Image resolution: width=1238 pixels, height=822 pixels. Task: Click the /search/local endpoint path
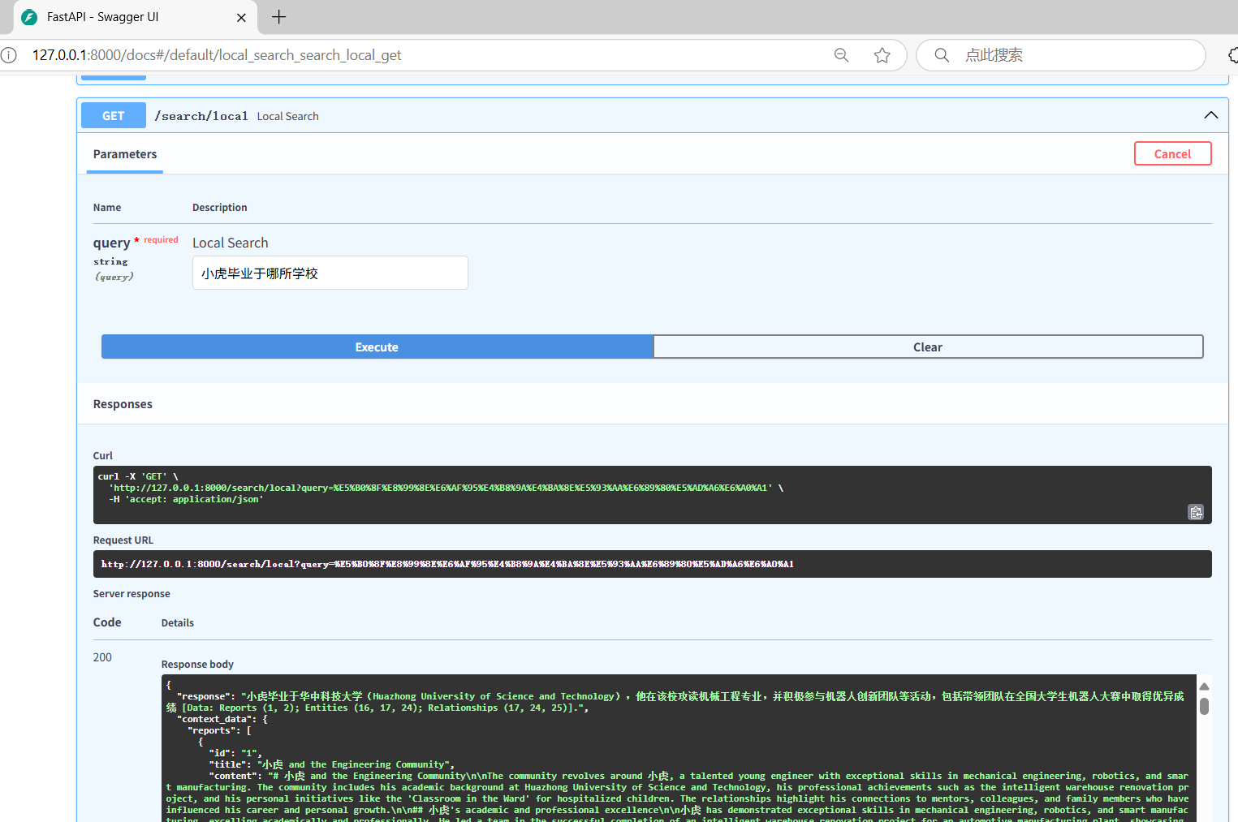pos(201,115)
